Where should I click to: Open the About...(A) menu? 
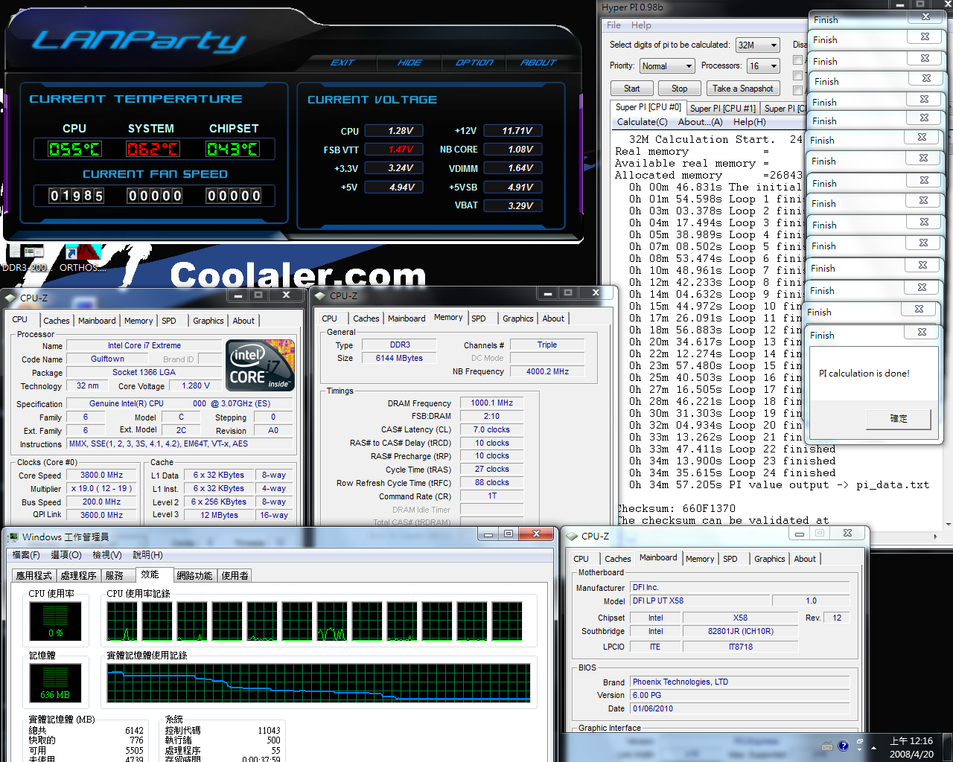click(700, 122)
